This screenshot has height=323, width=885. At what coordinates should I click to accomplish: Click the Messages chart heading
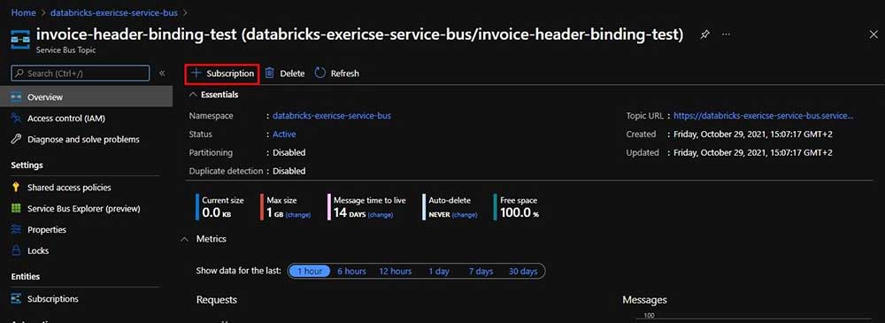[644, 300]
